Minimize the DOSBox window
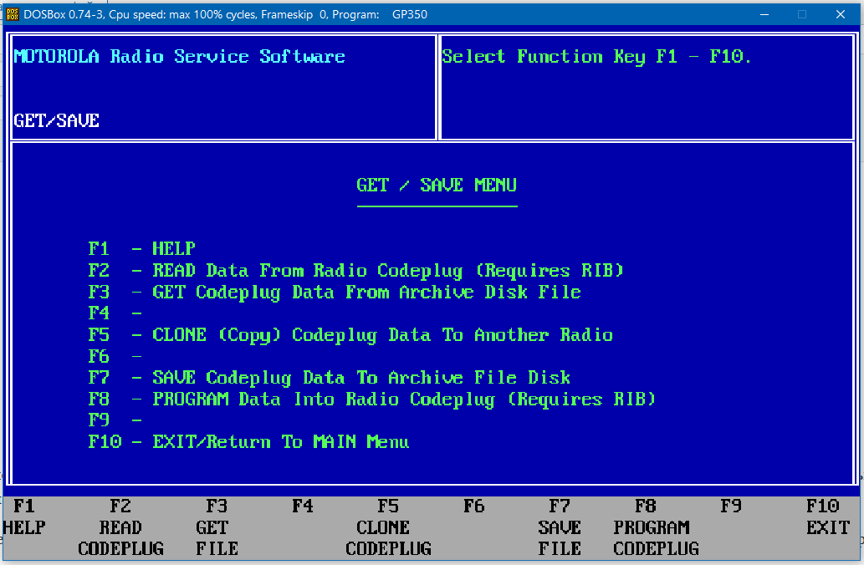This screenshot has width=864, height=565. tap(764, 14)
